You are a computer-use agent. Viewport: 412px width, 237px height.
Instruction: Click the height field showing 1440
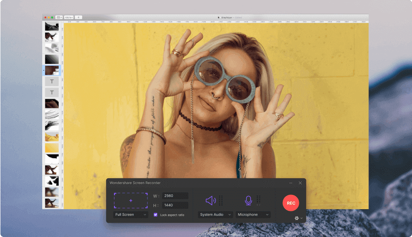[x=175, y=205]
